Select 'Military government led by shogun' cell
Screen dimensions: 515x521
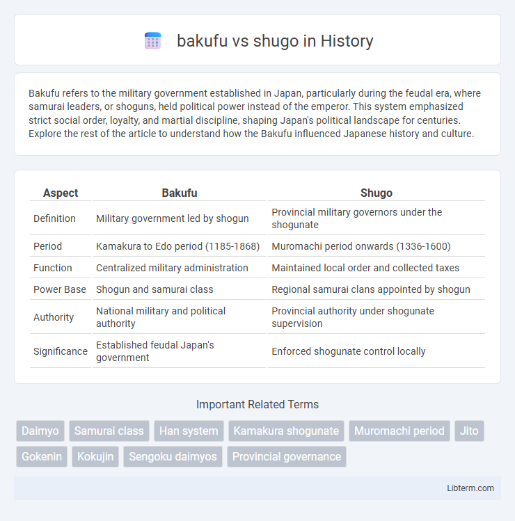[x=180, y=218]
